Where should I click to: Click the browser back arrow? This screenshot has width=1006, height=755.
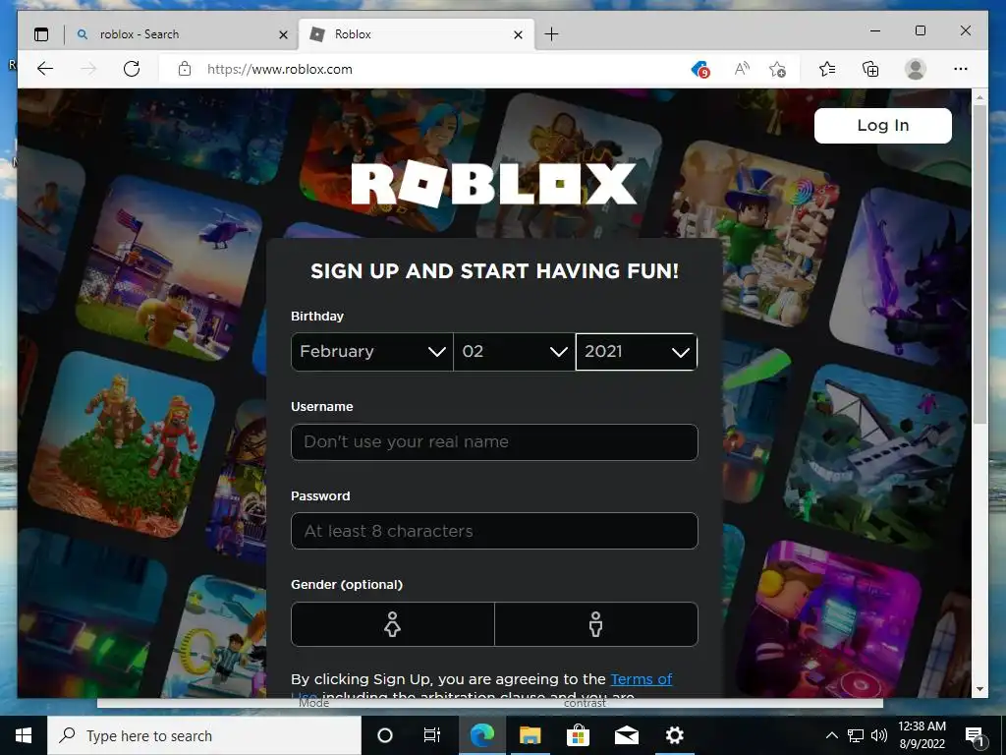click(45, 69)
